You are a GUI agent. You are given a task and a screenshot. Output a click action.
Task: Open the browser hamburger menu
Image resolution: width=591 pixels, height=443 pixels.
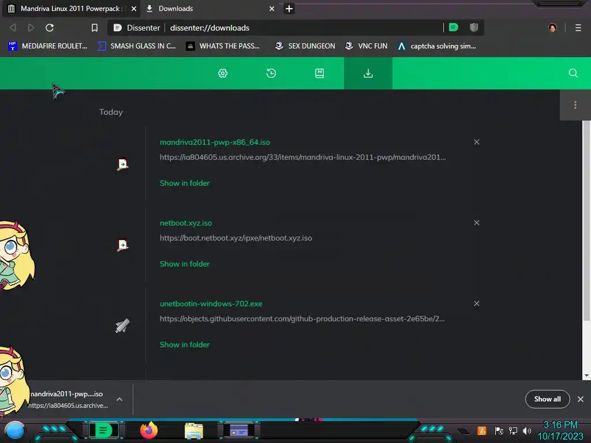tap(578, 28)
